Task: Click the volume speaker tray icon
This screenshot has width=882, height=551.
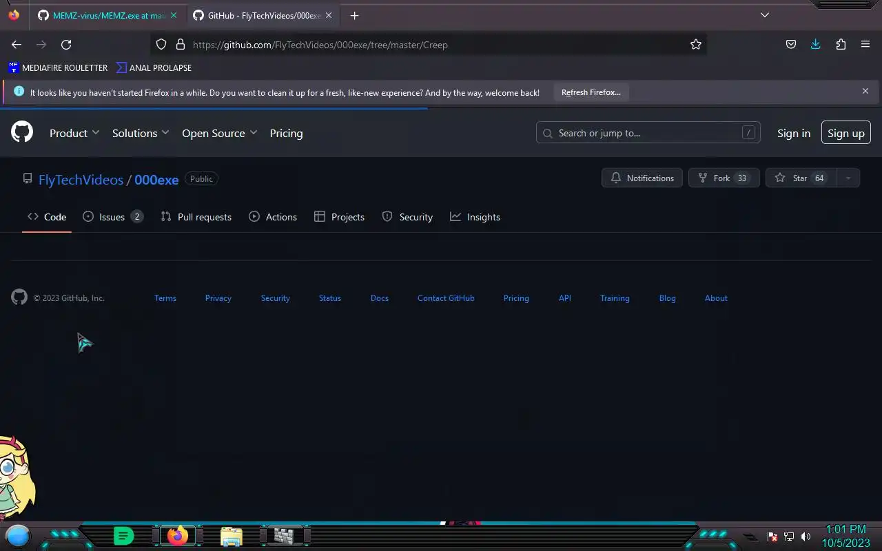Action: pyautogui.click(x=806, y=537)
